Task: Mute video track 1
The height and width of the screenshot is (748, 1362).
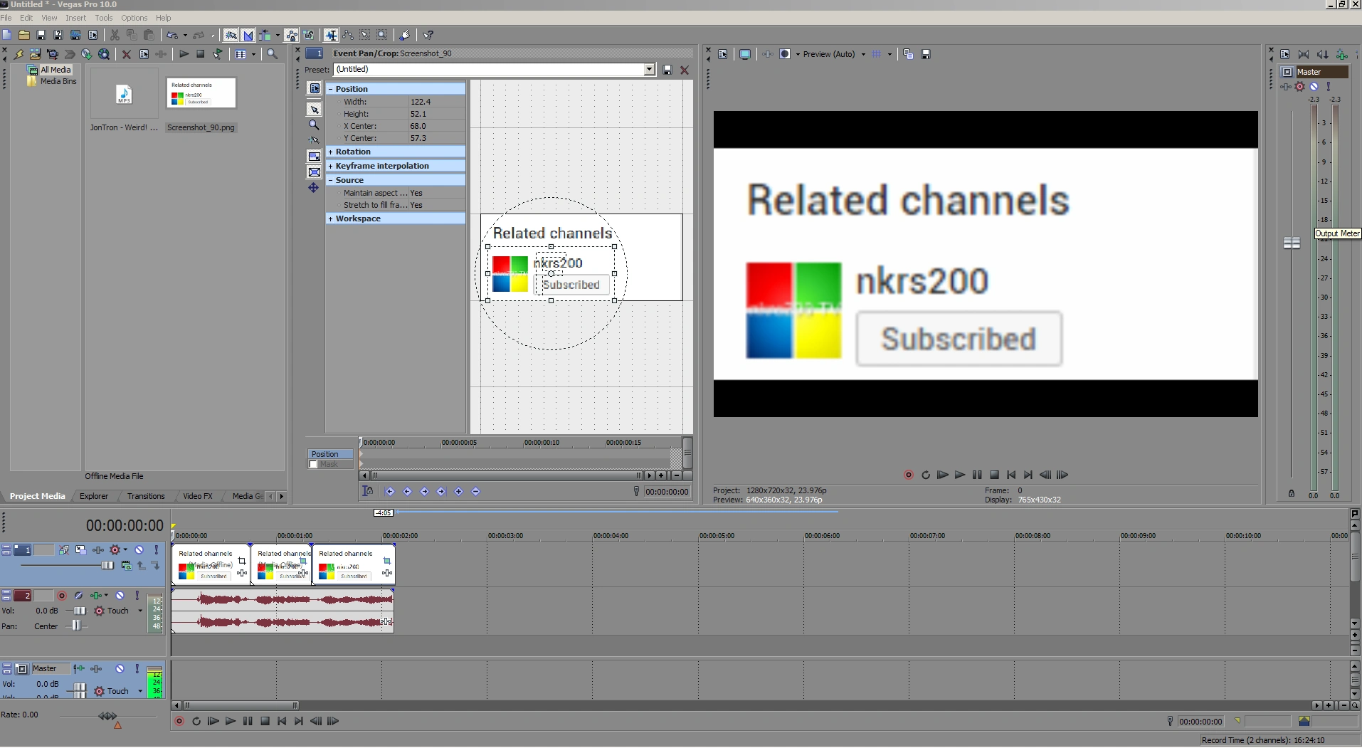Action: 139,550
